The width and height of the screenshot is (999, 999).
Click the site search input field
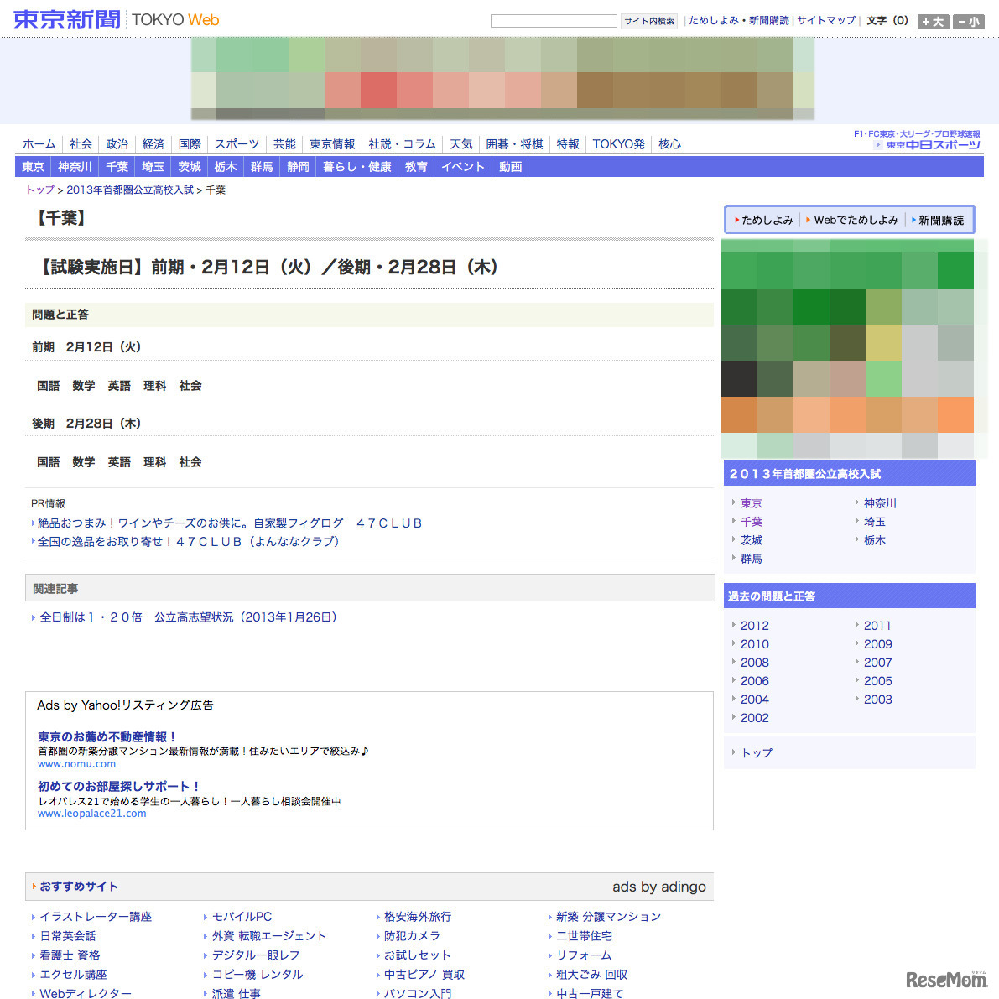click(554, 21)
